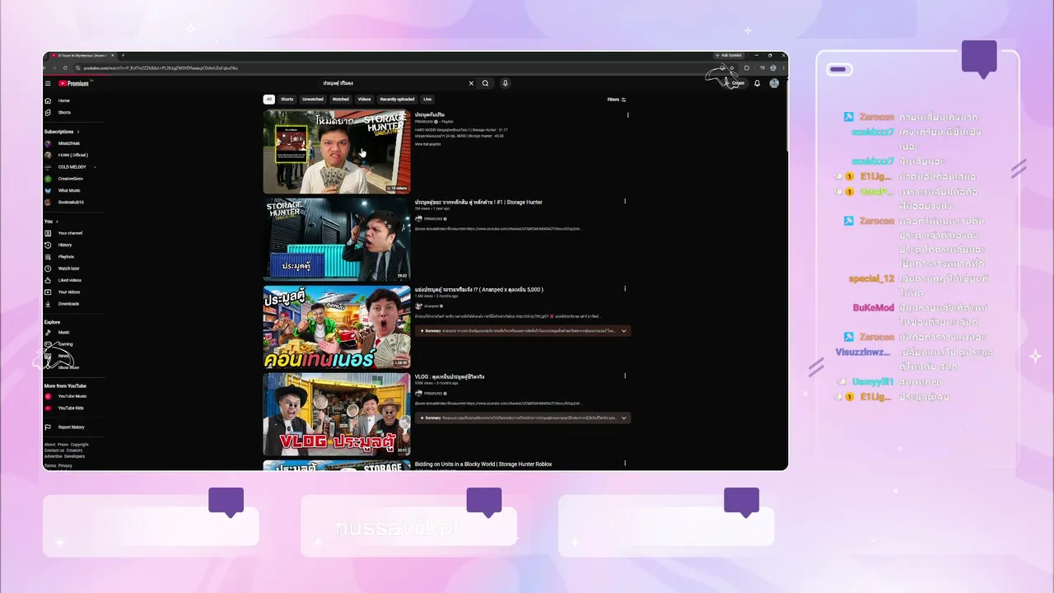
Task: Open Playlists in the sidebar
Action: click(x=64, y=256)
